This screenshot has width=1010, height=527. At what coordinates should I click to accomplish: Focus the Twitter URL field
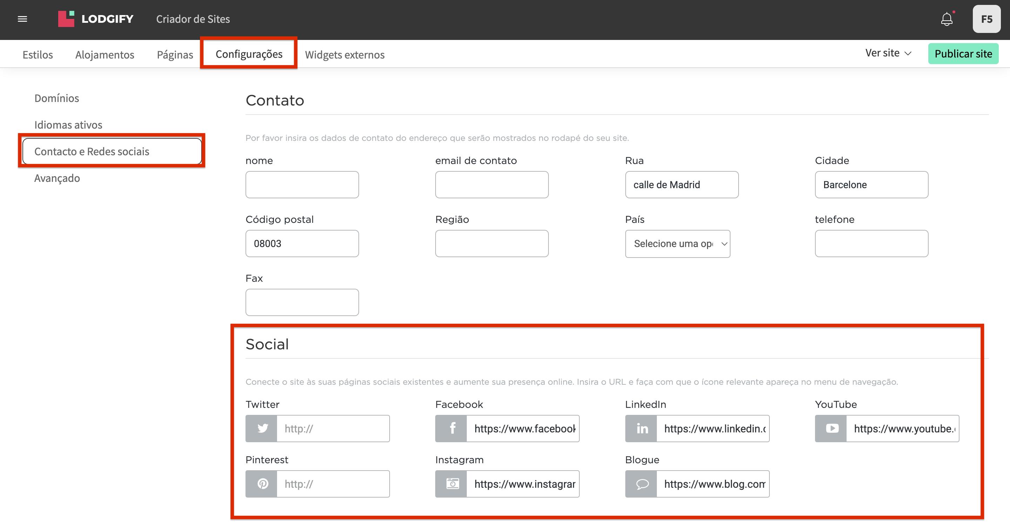click(333, 428)
